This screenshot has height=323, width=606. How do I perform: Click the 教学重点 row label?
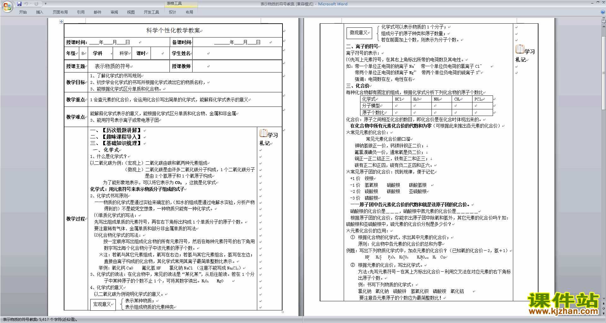[x=76, y=100]
